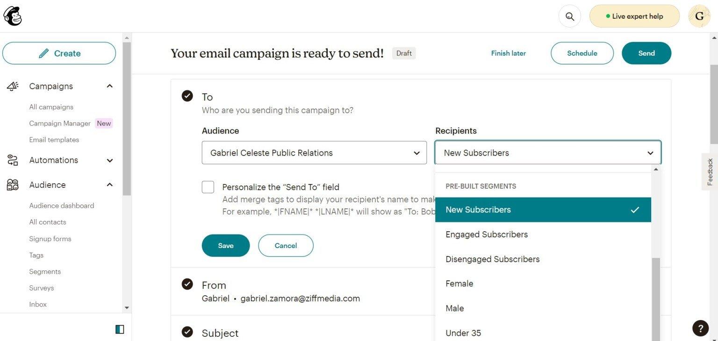The height and width of the screenshot is (341, 718).
Task: Click the Save button
Action: (226, 246)
